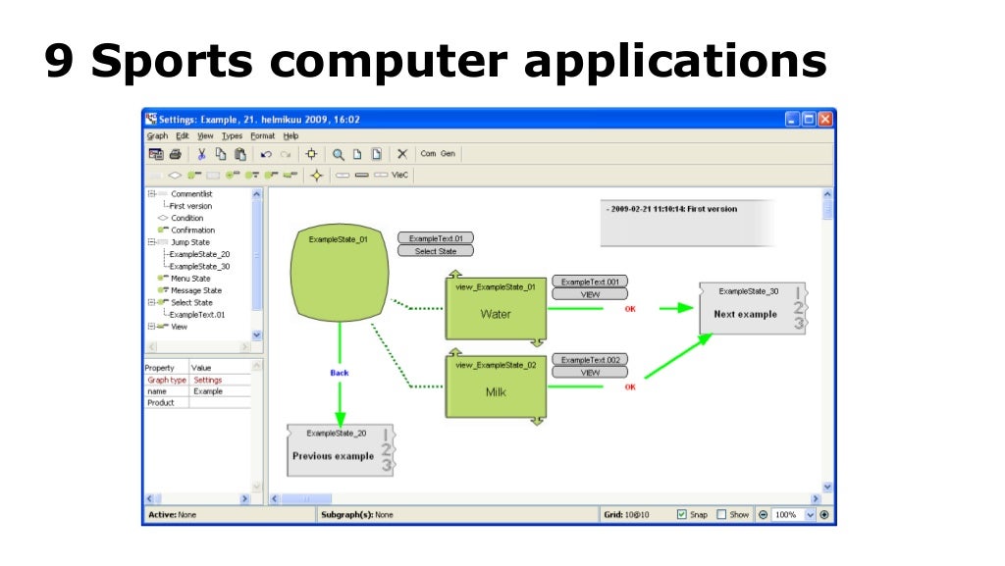
Task: Open the 100% zoom level dropdown
Action: pos(810,514)
